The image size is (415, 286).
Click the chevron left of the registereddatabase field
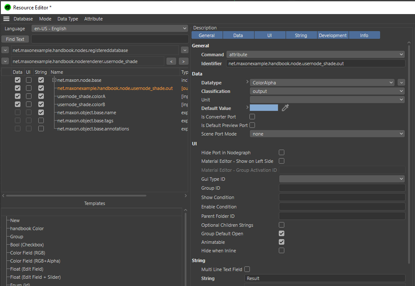coord(5,50)
